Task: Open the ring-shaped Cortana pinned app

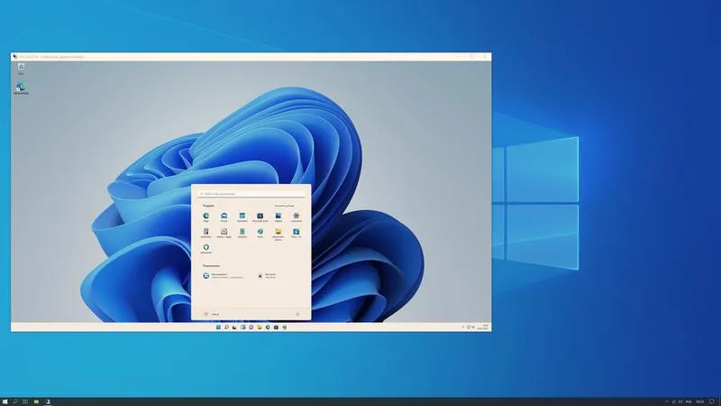Action: [206, 247]
